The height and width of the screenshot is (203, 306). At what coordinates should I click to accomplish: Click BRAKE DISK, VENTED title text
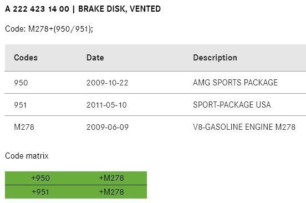119,9
